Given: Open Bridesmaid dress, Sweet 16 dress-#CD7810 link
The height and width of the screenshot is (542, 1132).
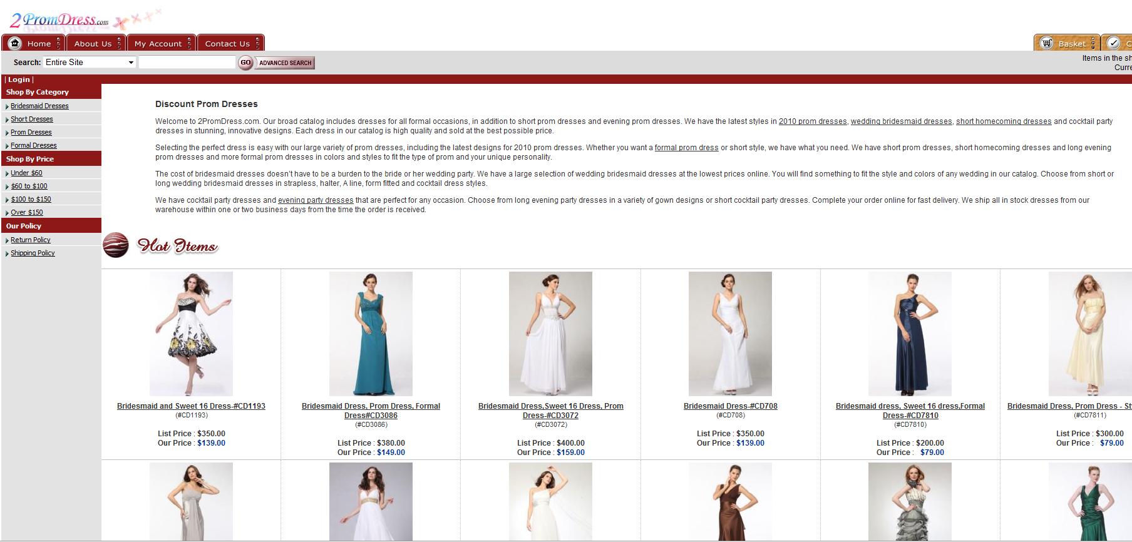Looking at the screenshot, I should point(910,411).
